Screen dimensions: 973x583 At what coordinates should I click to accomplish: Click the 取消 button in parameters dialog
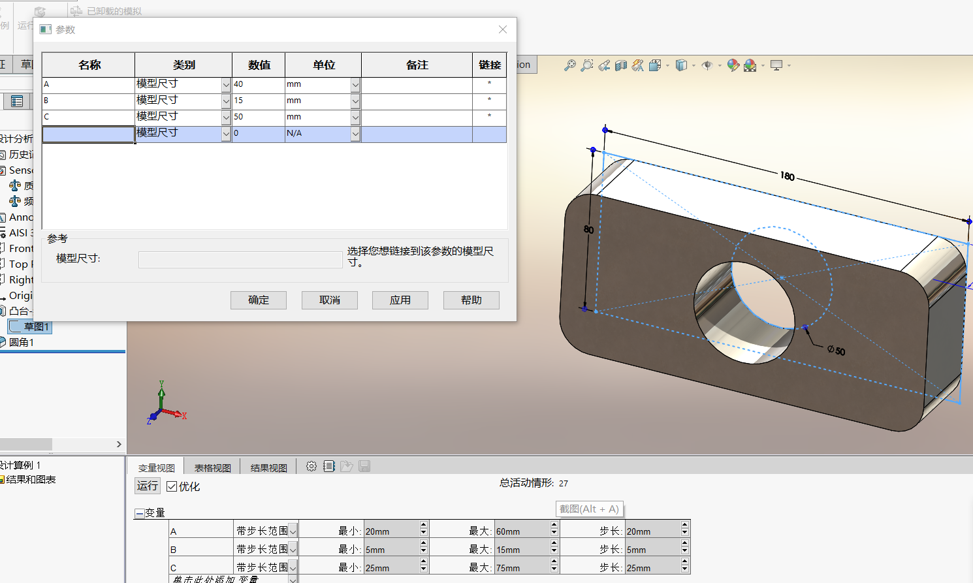[x=330, y=300]
